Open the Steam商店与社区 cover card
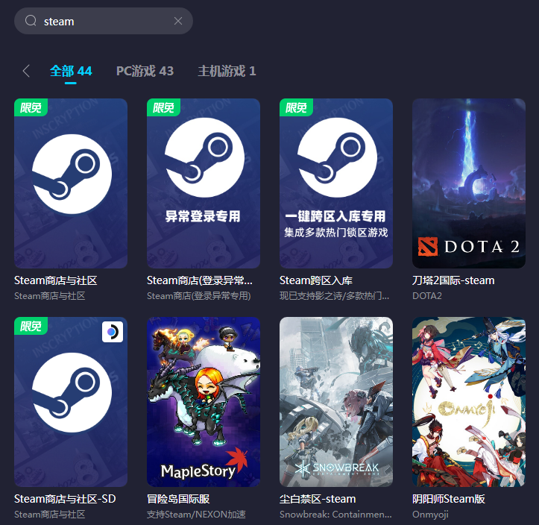The width and height of the screenshot is (539, 525). tap(71, 183)
